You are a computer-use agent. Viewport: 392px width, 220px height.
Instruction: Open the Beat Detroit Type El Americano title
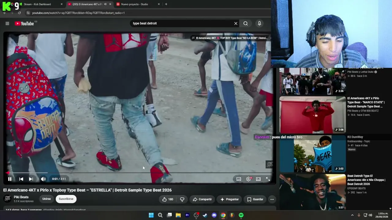(x=366, y=180)
